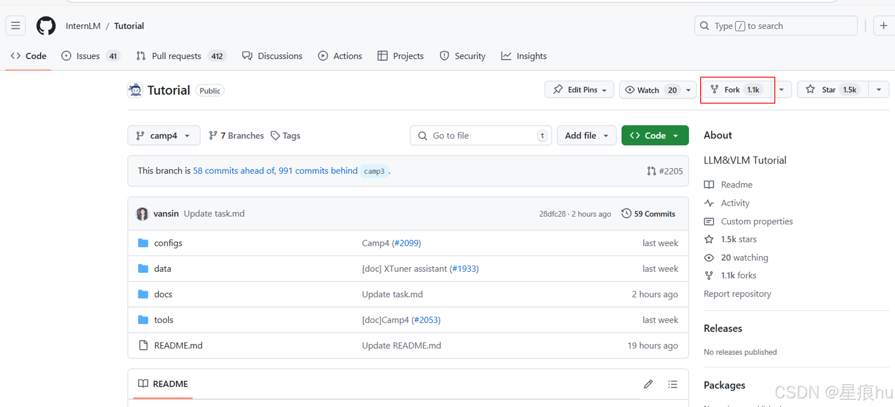
Task: Open the Watch notifications dropdown
Action: tap(658, 90)
